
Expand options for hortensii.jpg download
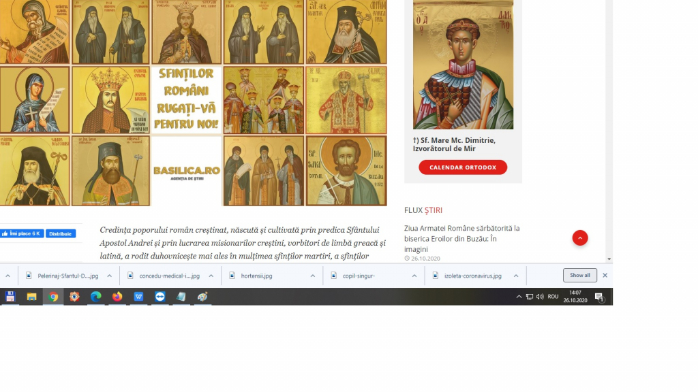[312, 276]
